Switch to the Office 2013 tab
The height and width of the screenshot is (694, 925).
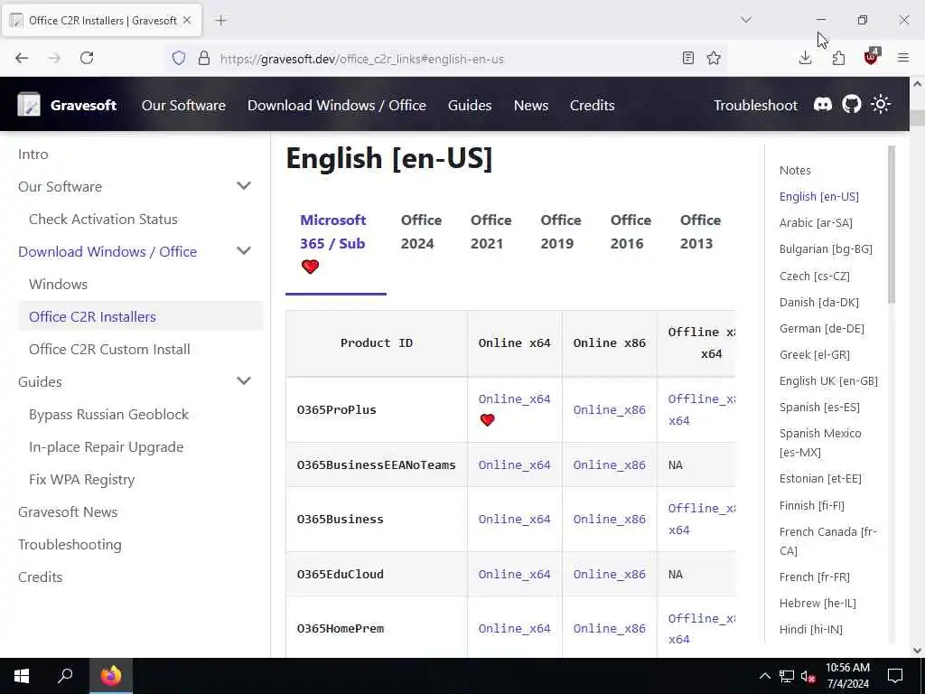pyautogui.click(x=700, y=231)
